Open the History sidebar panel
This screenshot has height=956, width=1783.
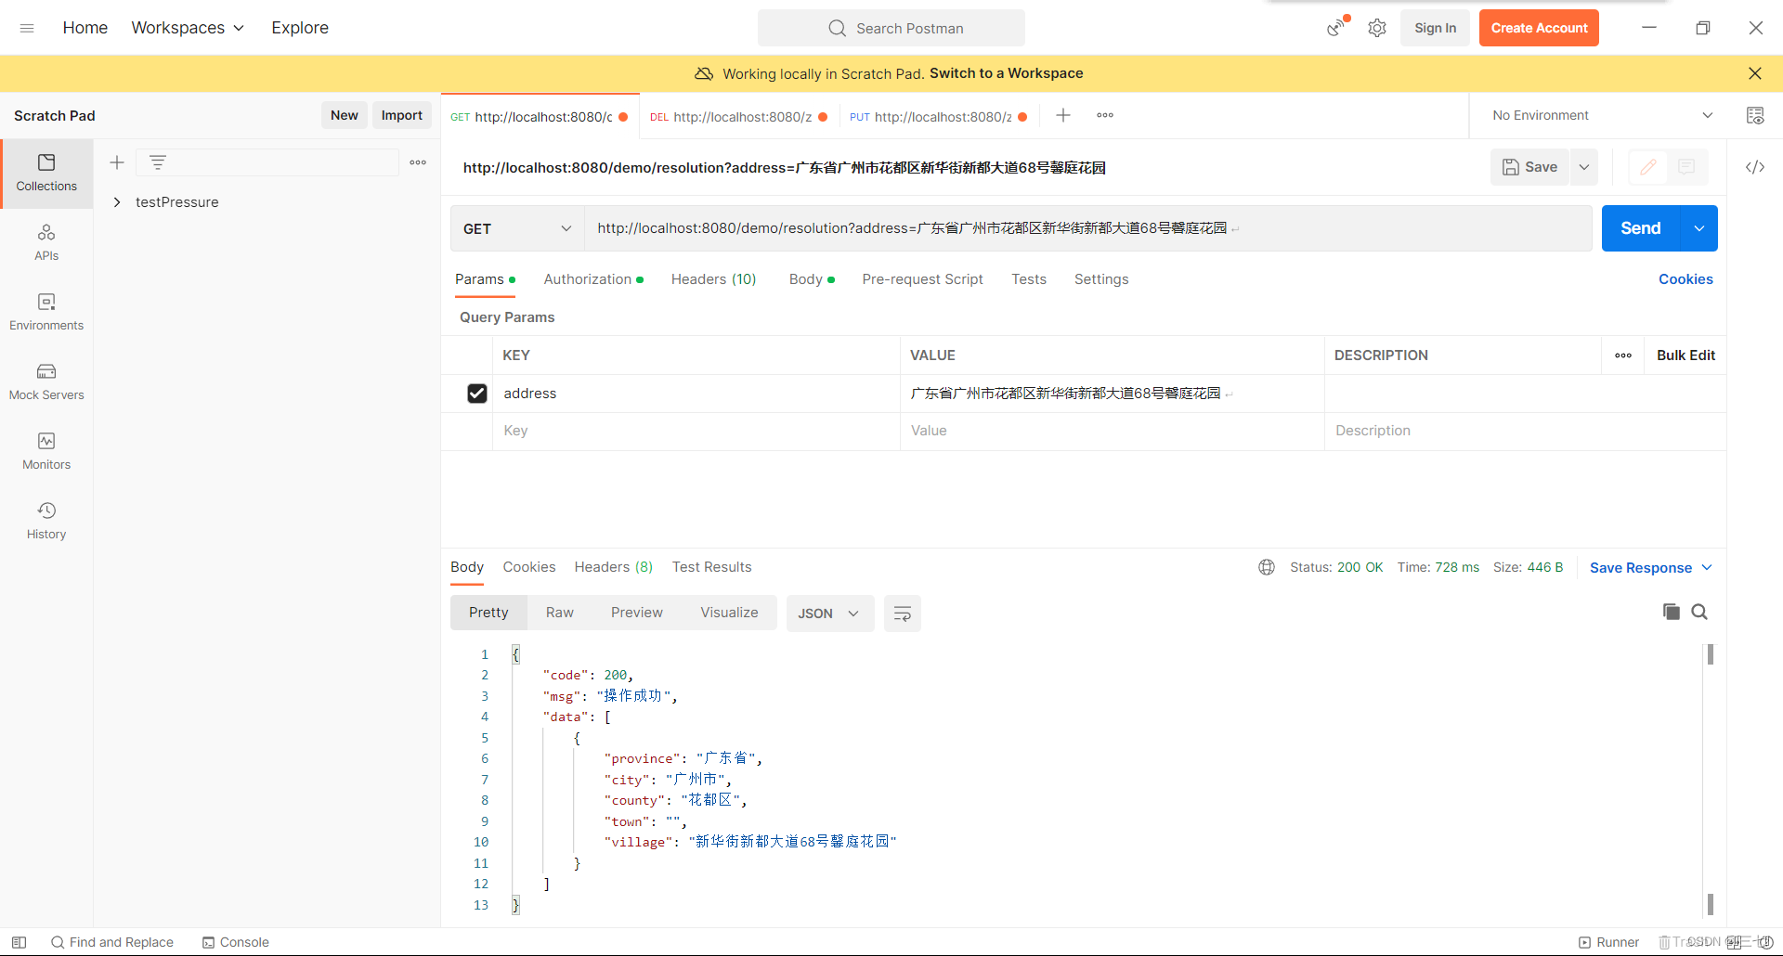[46, 522]
